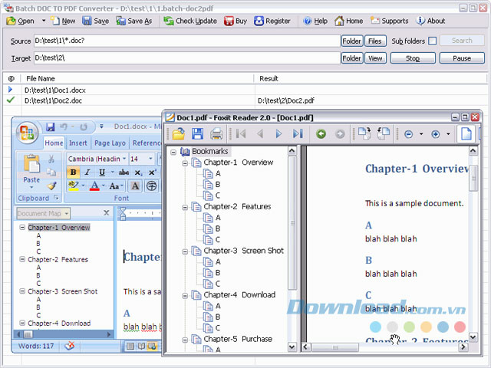This screenshot has width=491, height=368.
Task: Select the Chapter-5 Purchase bookmark
Action: point(238,339)
